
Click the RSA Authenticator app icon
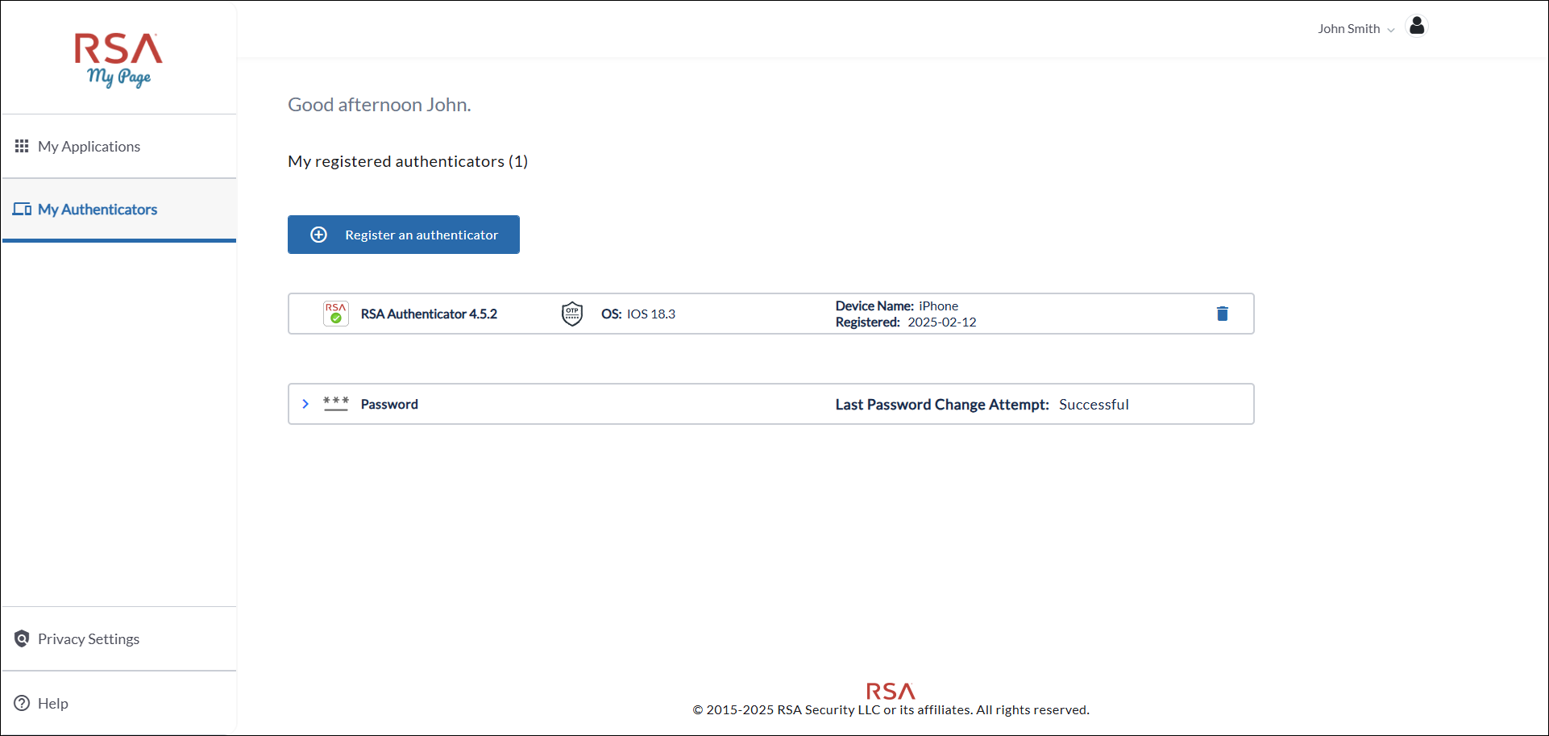335,314
